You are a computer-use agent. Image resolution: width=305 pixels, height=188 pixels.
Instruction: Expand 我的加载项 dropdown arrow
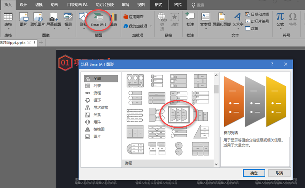click(151, 26)
